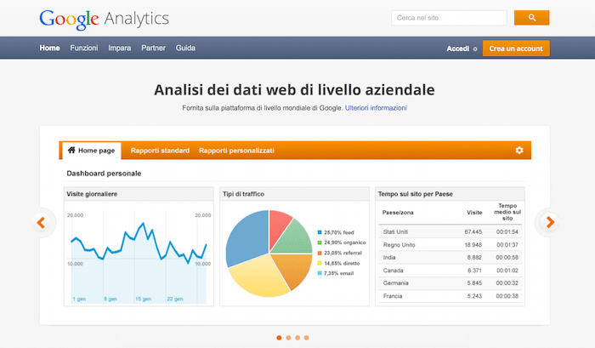Click the Tempo sul sito per Paese title
This screenshot has height=348, width=595.
(x=415, y=194)
